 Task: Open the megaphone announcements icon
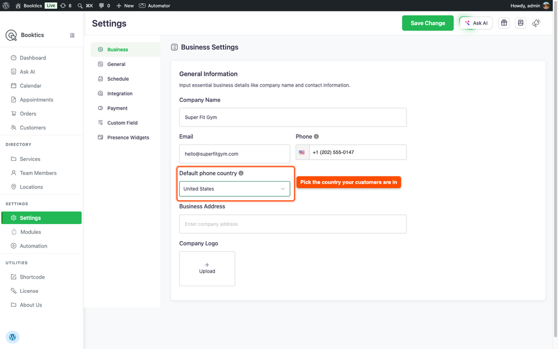click(536, 23)
